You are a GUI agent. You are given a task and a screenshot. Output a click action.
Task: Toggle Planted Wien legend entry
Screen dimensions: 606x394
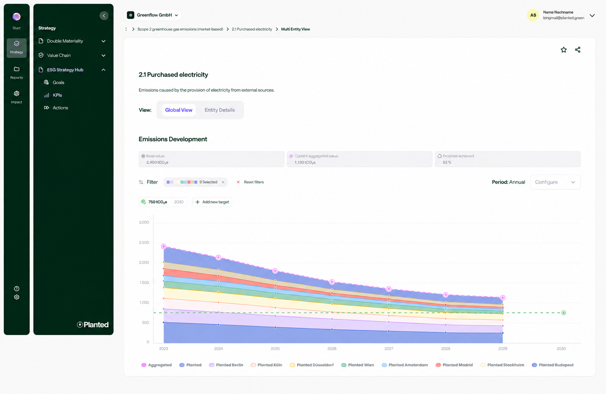click(358, 365)
